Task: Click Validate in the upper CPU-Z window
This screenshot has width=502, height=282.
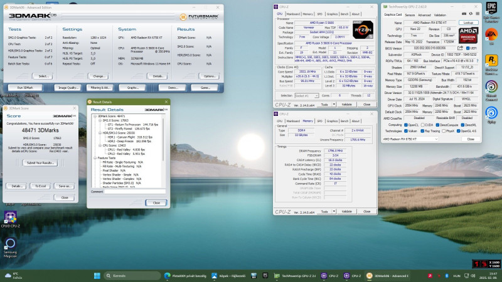Action: [347, 105]
